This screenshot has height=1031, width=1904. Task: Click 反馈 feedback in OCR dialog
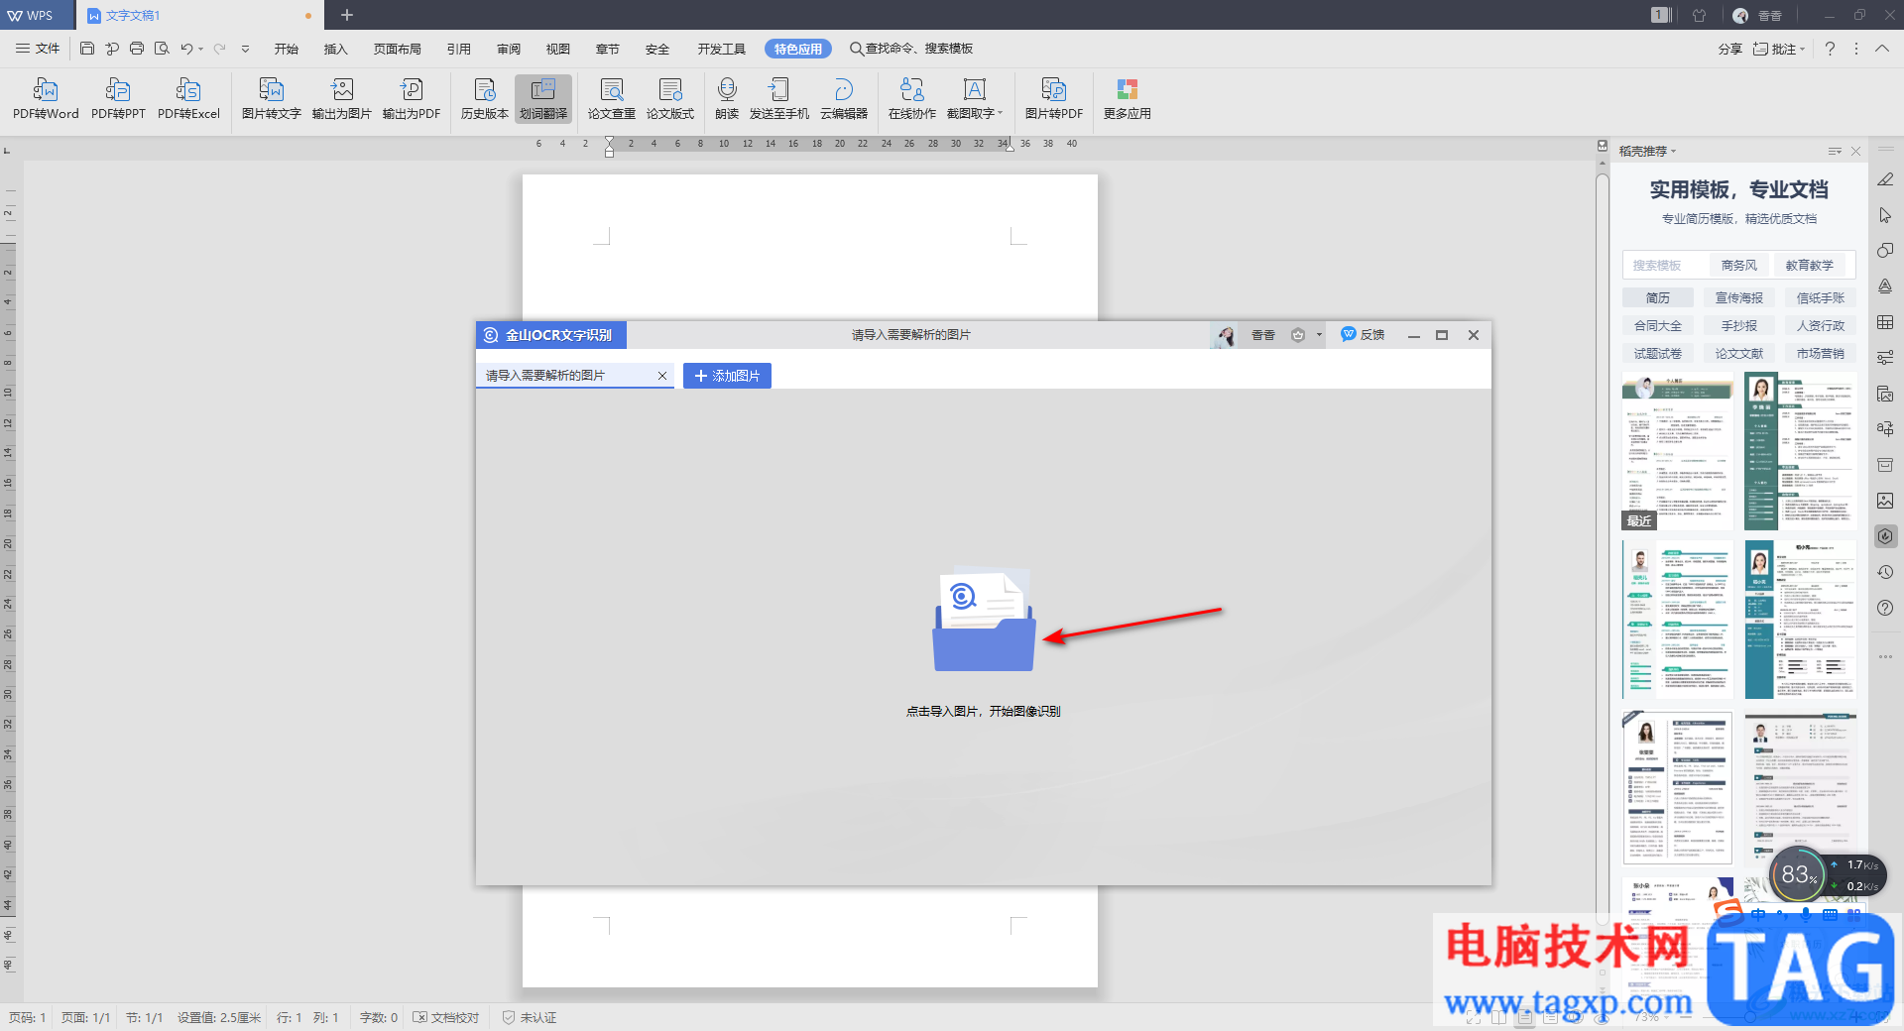(x=1363, y=335)
